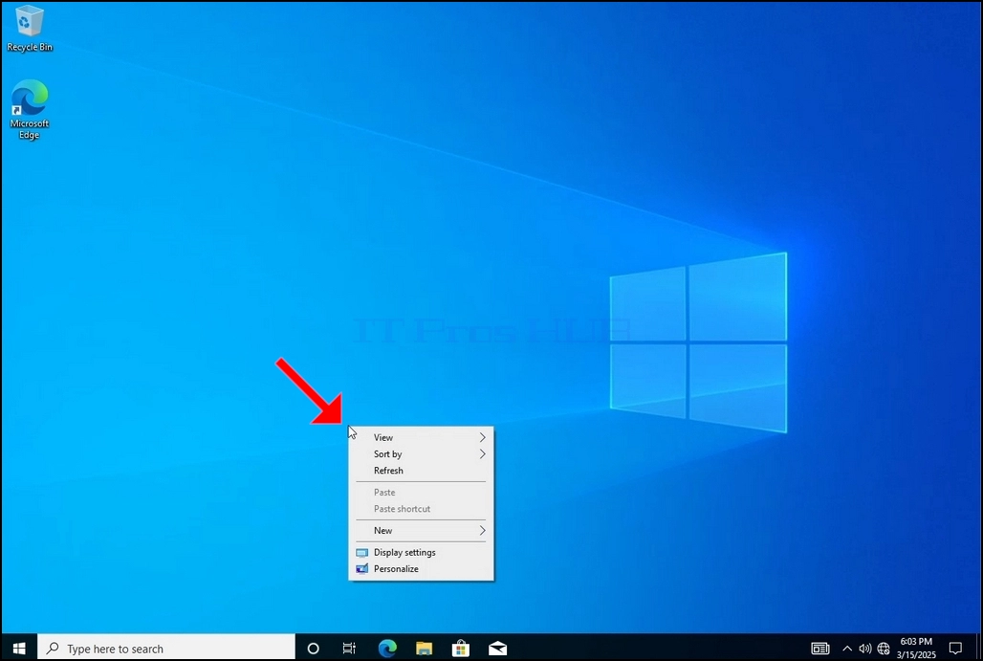Show hidden tray icons chevron
The image size is (983, 661).
(x=847, y=649)
